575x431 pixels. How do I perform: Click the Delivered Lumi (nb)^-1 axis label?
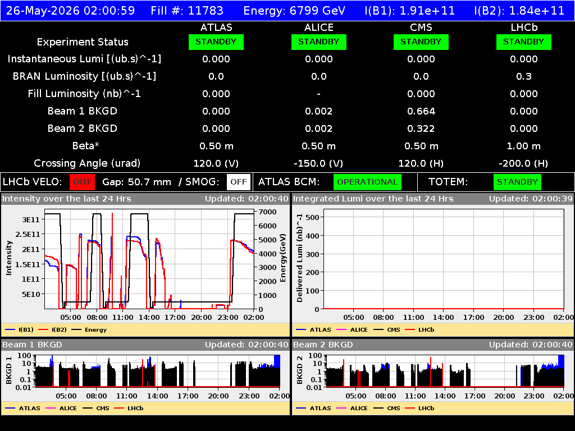[x=300, y=258]
